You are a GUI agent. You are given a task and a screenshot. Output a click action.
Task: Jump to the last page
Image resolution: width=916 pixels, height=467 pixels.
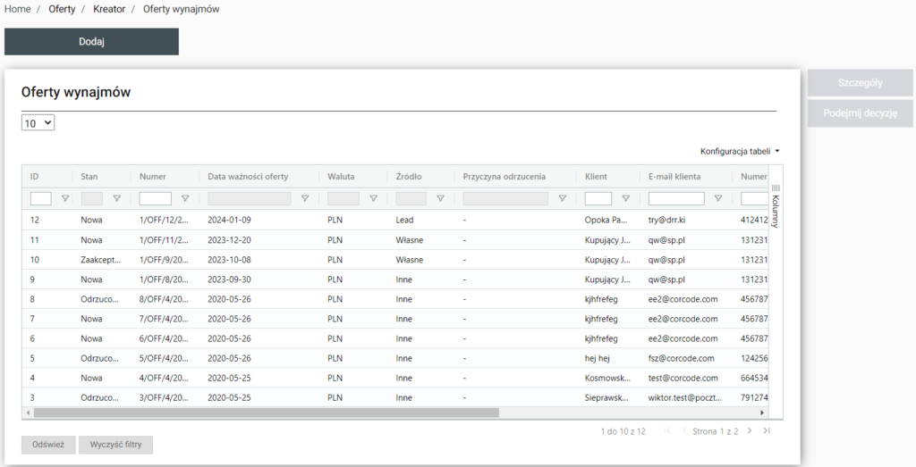click(x=767, y=431)
